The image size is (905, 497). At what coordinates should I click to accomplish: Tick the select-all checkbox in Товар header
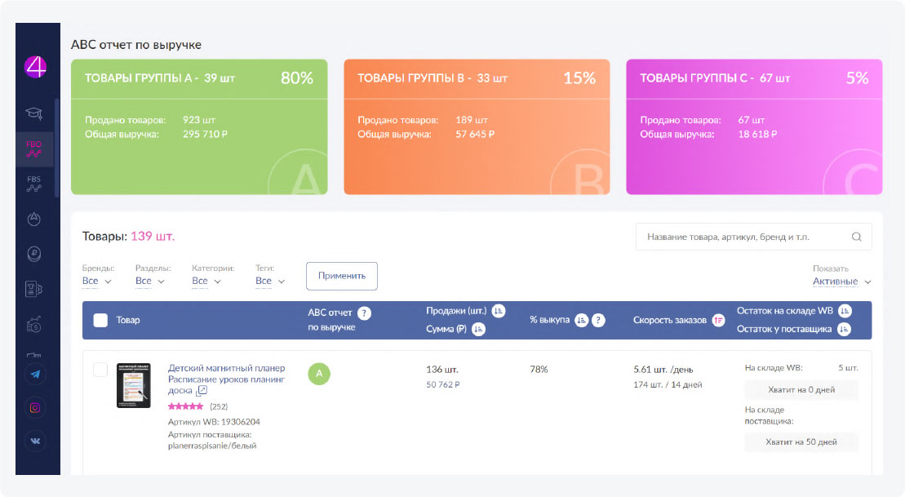100,320
